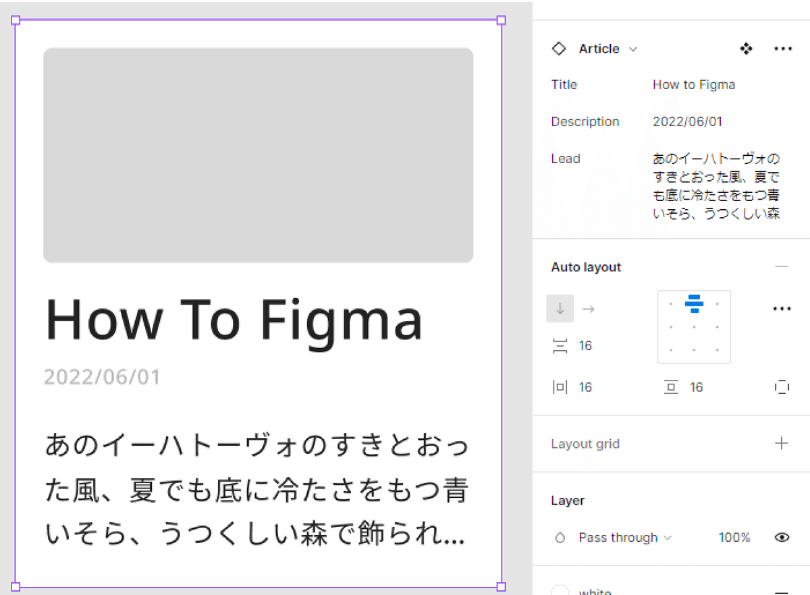
Task: Click the bottom-right selection handle
Action: [501, 586]
